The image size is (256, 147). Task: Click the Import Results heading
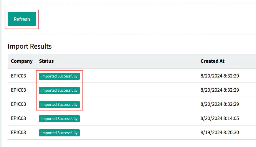(x=29, y=46)
